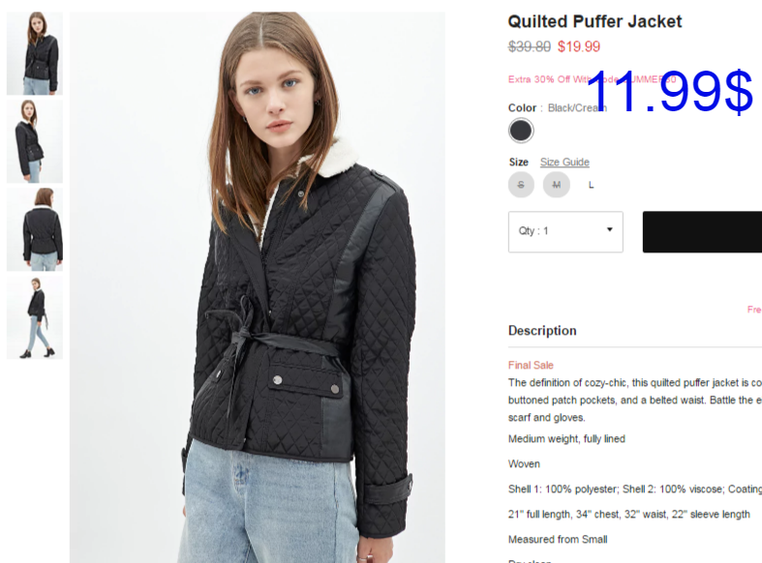
Task: Click the $19.99 sale price
Action: click(579, 46)
